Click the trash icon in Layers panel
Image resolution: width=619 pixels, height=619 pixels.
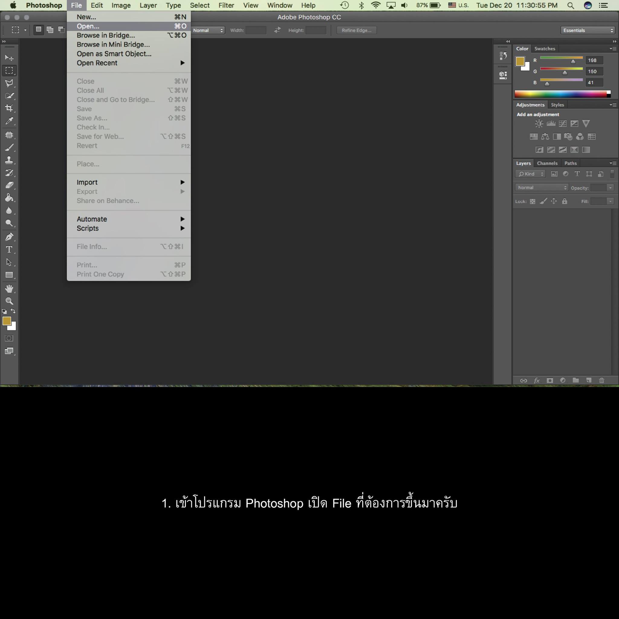tap(601, 380)
